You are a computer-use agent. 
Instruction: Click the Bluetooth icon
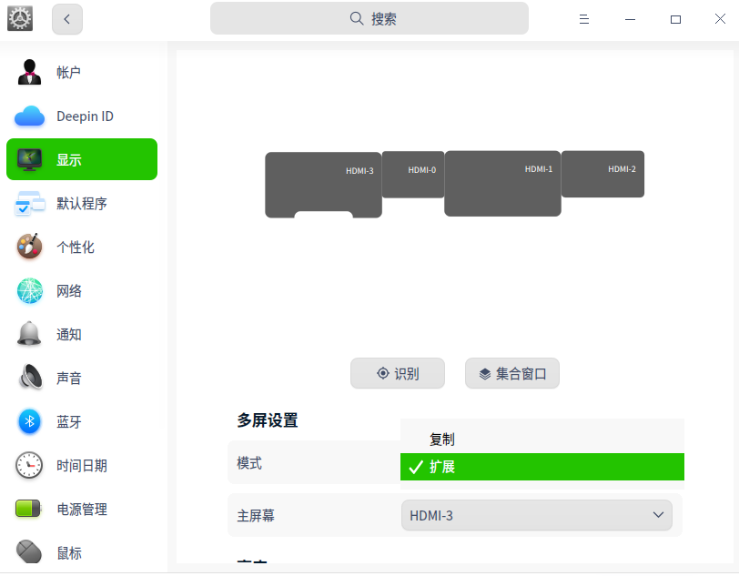pyautogui.click(x=29, y=421)
